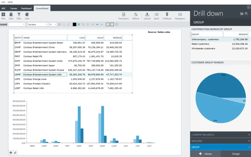251x157 pixels.
Task: Click the save icon in Drill down header
Action: pyautogui.click(x=242, y=14)
